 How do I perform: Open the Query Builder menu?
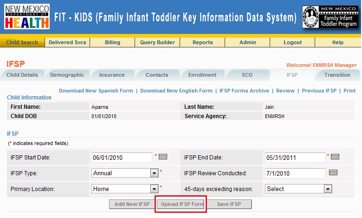tap(157, 42)
